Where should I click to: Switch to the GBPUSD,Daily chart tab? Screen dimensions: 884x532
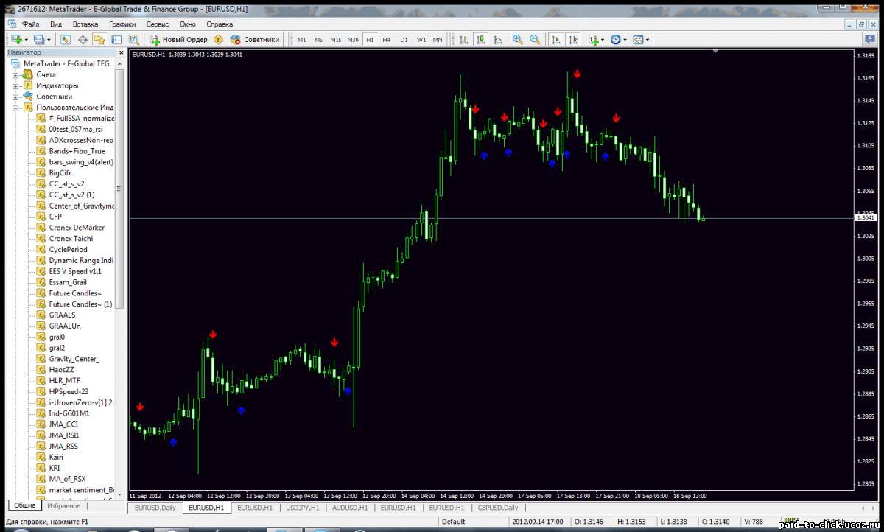tap(498, 508)
